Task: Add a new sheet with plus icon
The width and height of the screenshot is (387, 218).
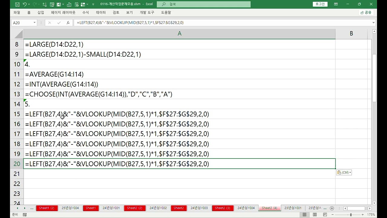Action: click(x=332, y=208)
